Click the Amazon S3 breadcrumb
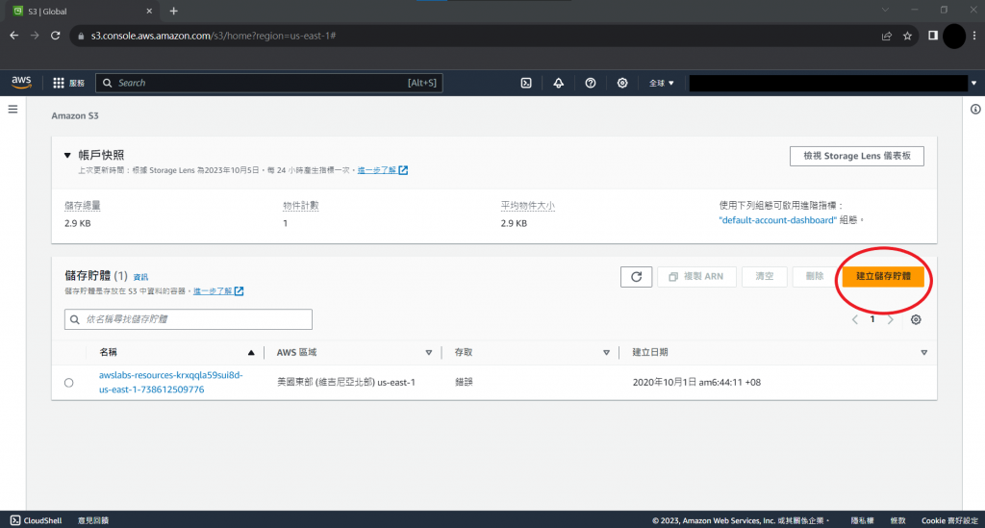Screen dimensions: 985x528 pos(75,115)
